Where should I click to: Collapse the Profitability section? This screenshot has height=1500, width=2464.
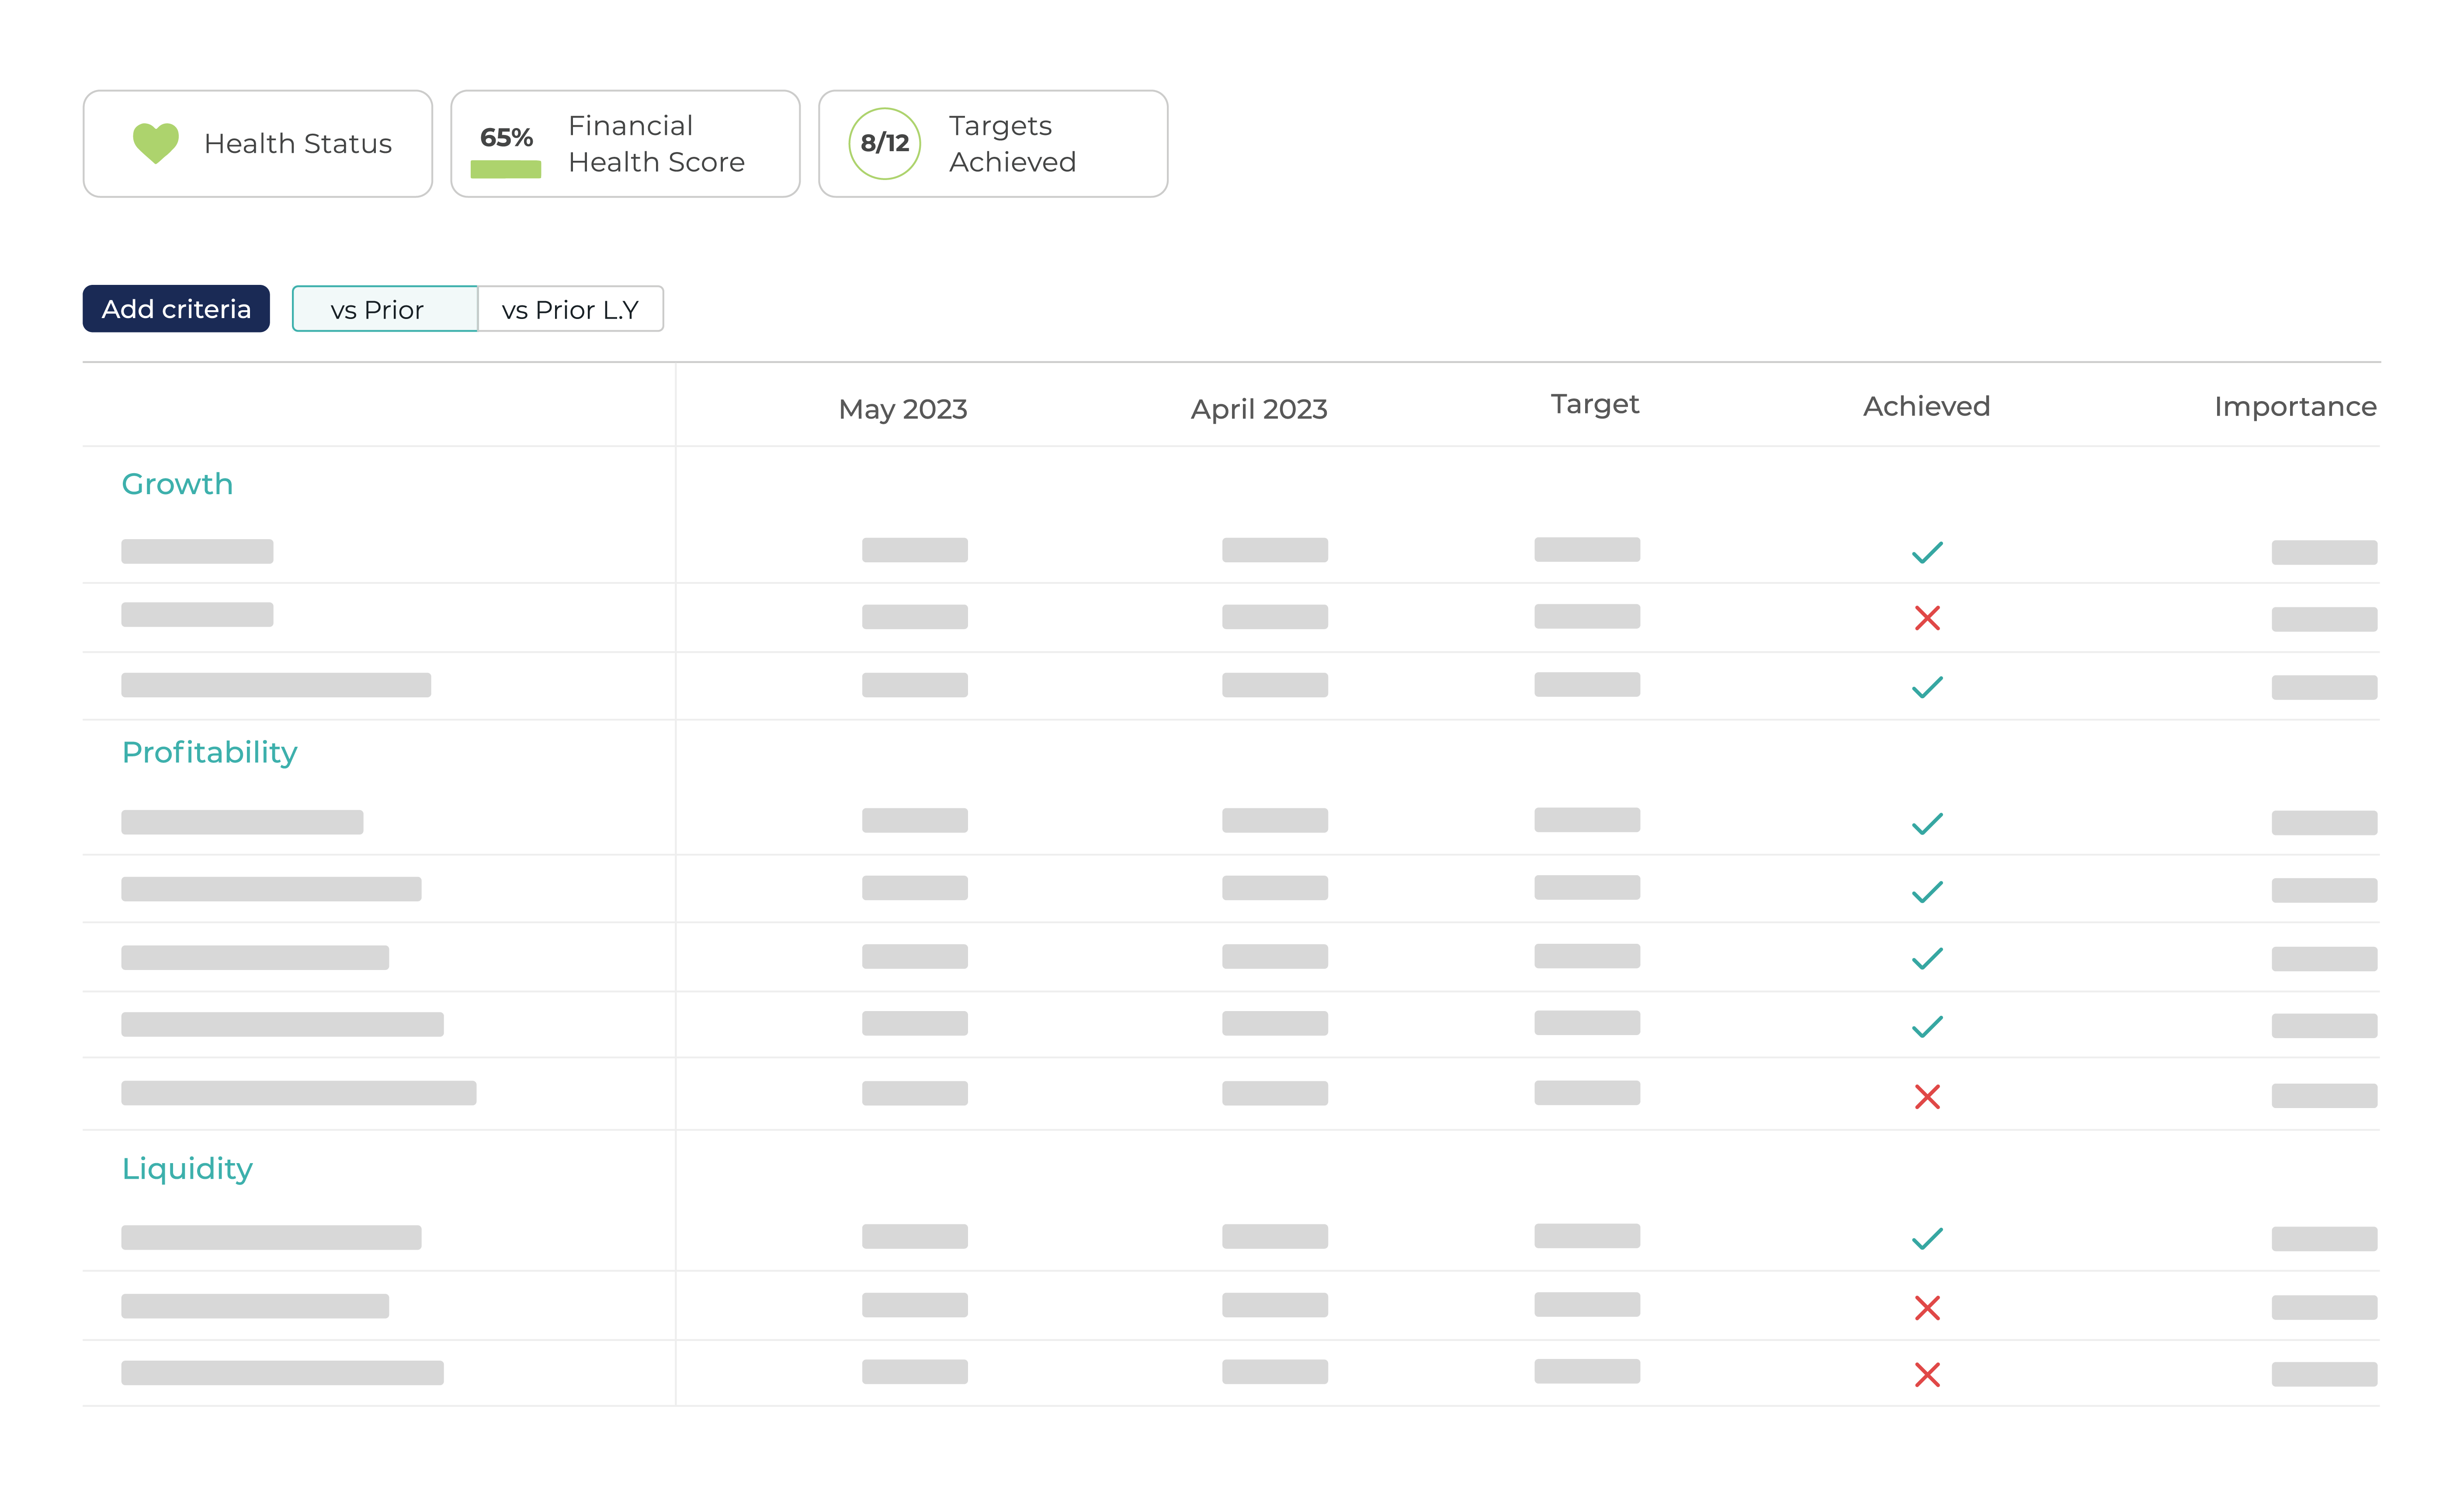[209, 751]
